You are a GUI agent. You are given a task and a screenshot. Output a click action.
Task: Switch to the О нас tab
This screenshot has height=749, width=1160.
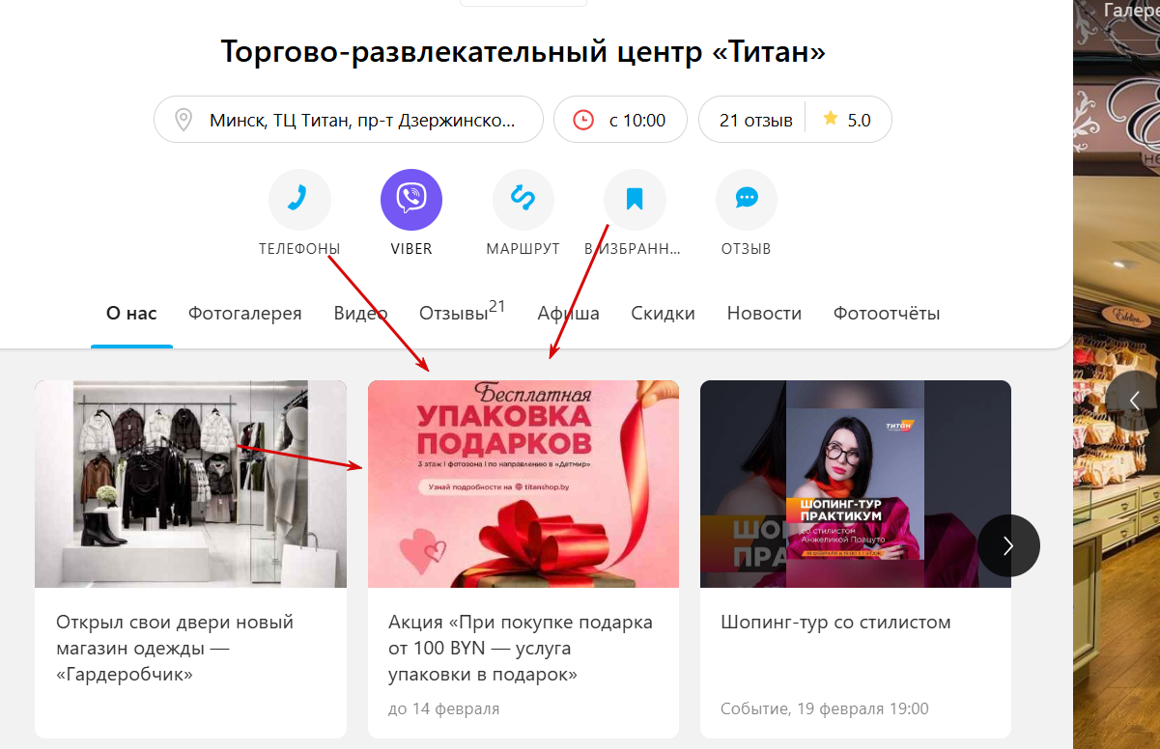131,313
